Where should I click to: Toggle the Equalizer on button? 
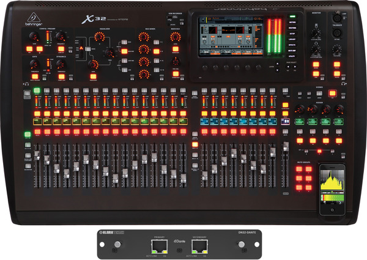pos(93,76)
